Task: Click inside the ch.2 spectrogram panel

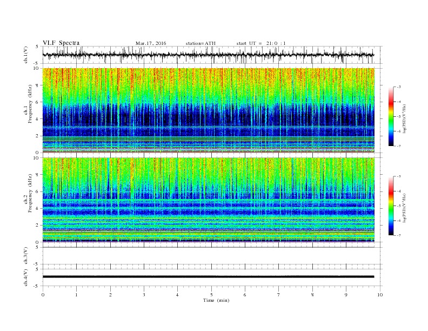Action: (x=209, y=200)
